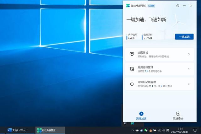Click the 一键加速 boost button
This screenshot has width=201, height=134.
(x=184, y=37)
